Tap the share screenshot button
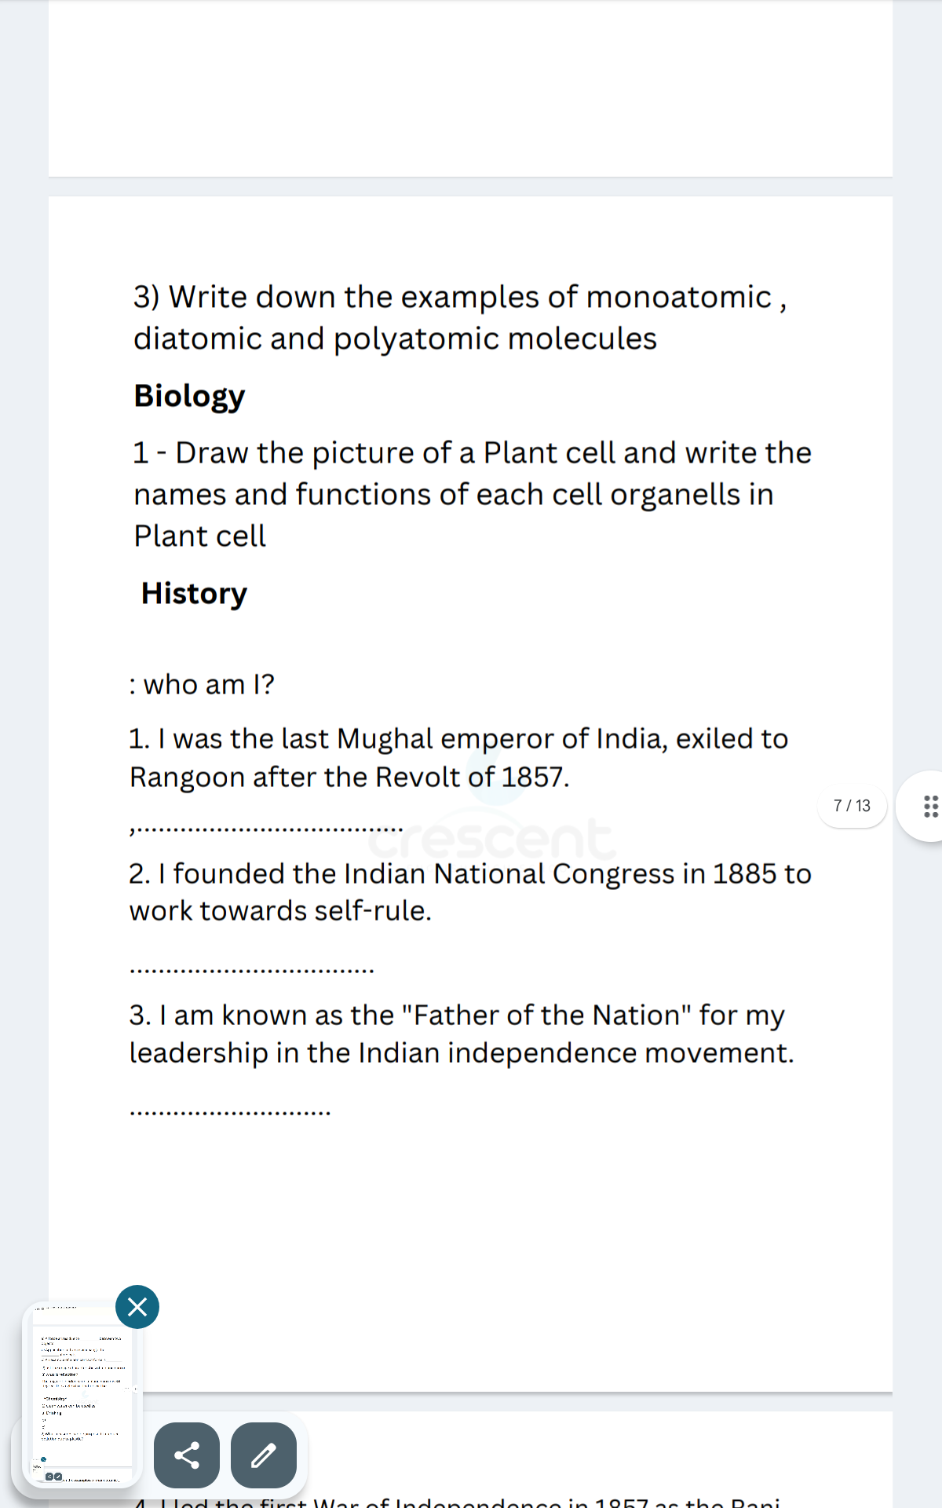 point(187,1455)
